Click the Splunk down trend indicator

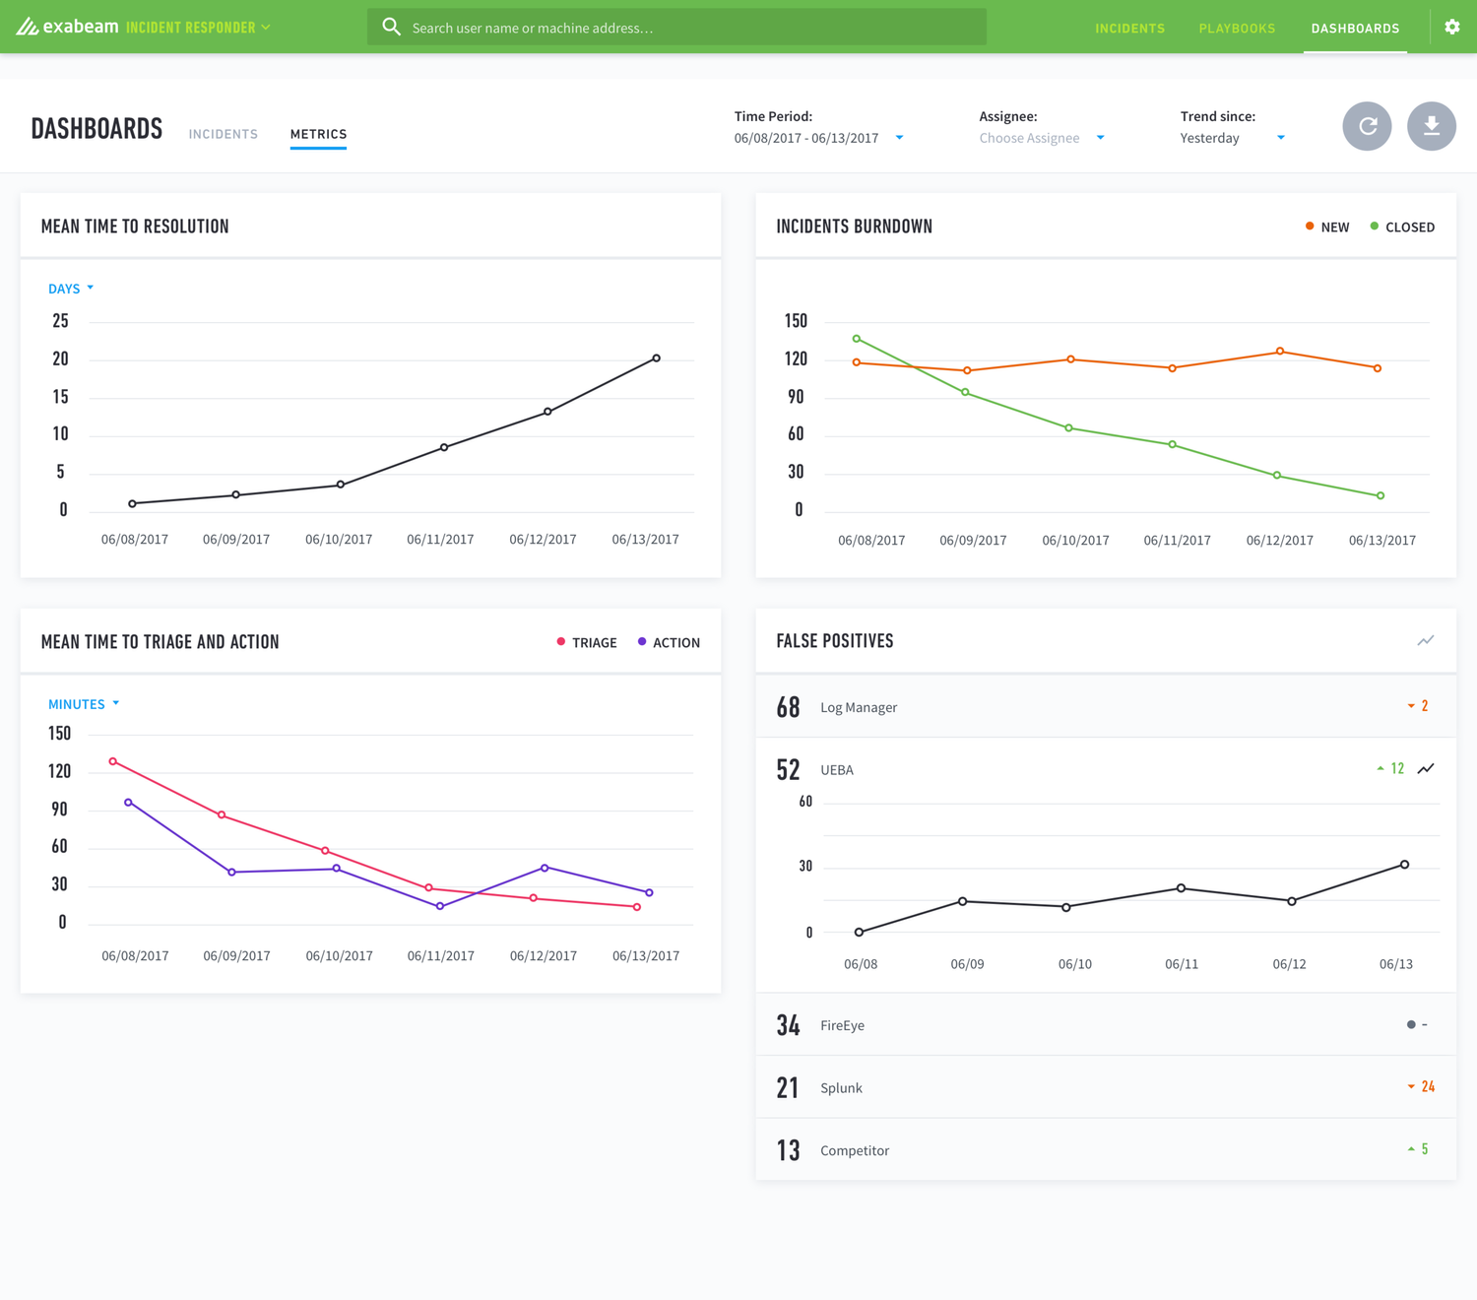pos(1421,1086)
